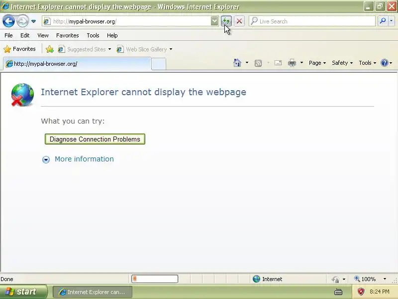The image size is (398, 299).
Task: Click the Print icon
Action: [292, 63]
